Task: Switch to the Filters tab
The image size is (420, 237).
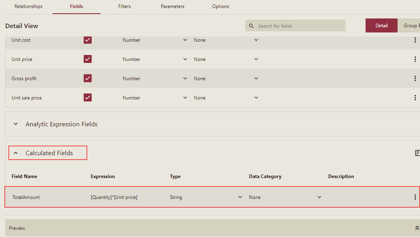Action: coord(124,6)
